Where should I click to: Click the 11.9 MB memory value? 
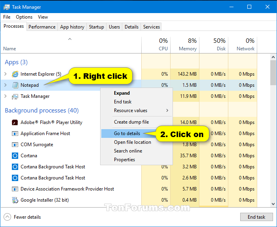click(x=188, y=96)
